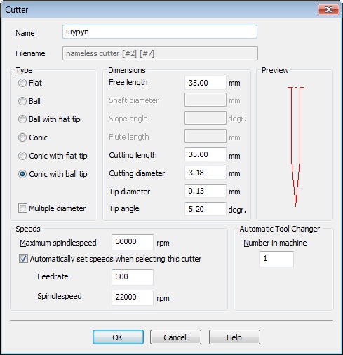Screen dimensions: 343x355
Task: Click the Free length field
Action: point(206,83)
